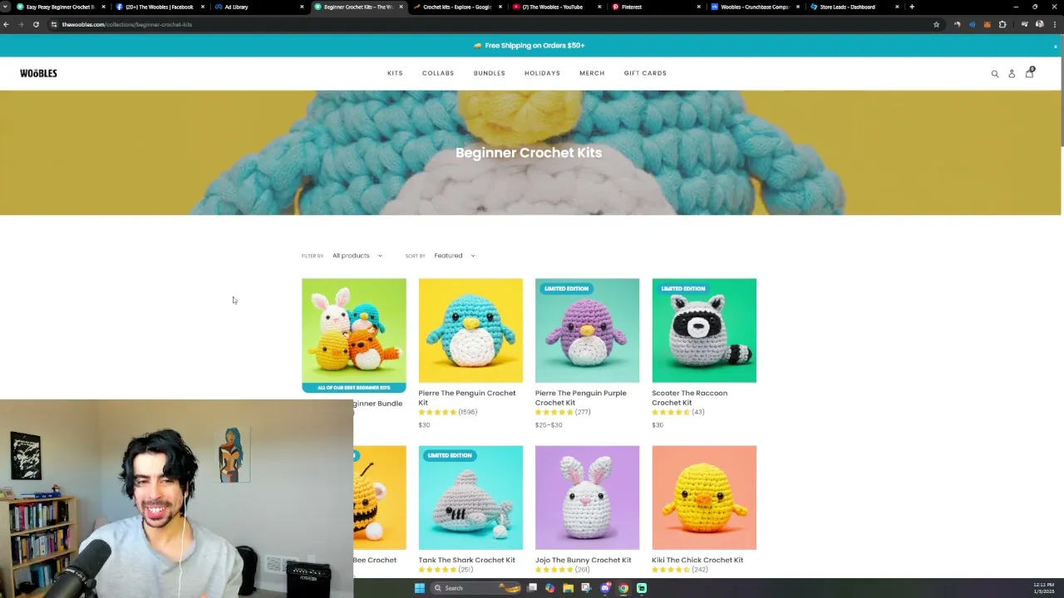Open the Copilot icon in the taskbar
The height and width of the screenshot is (598, 1064).
[550, 588]
